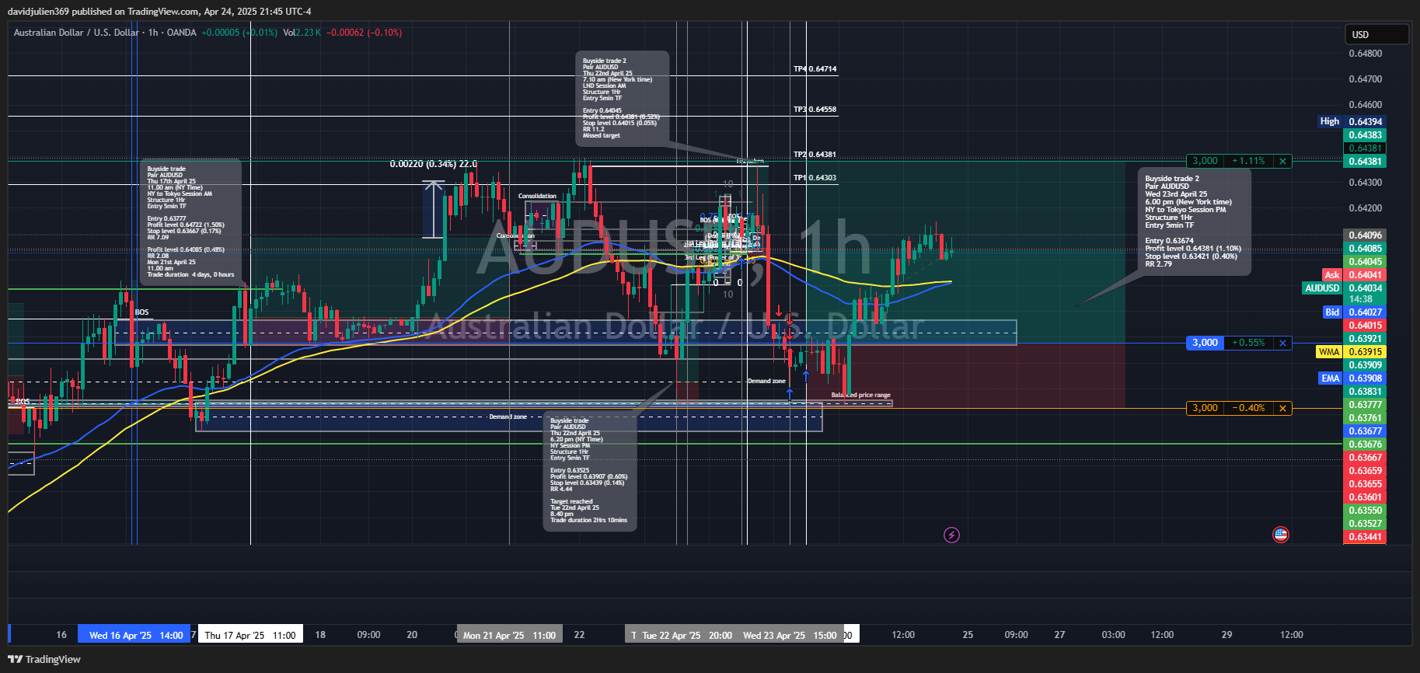Click date 25 on the time axis
Viewport: 1420px width, 673px height.
pyautogui.click(x=968, y=635)
